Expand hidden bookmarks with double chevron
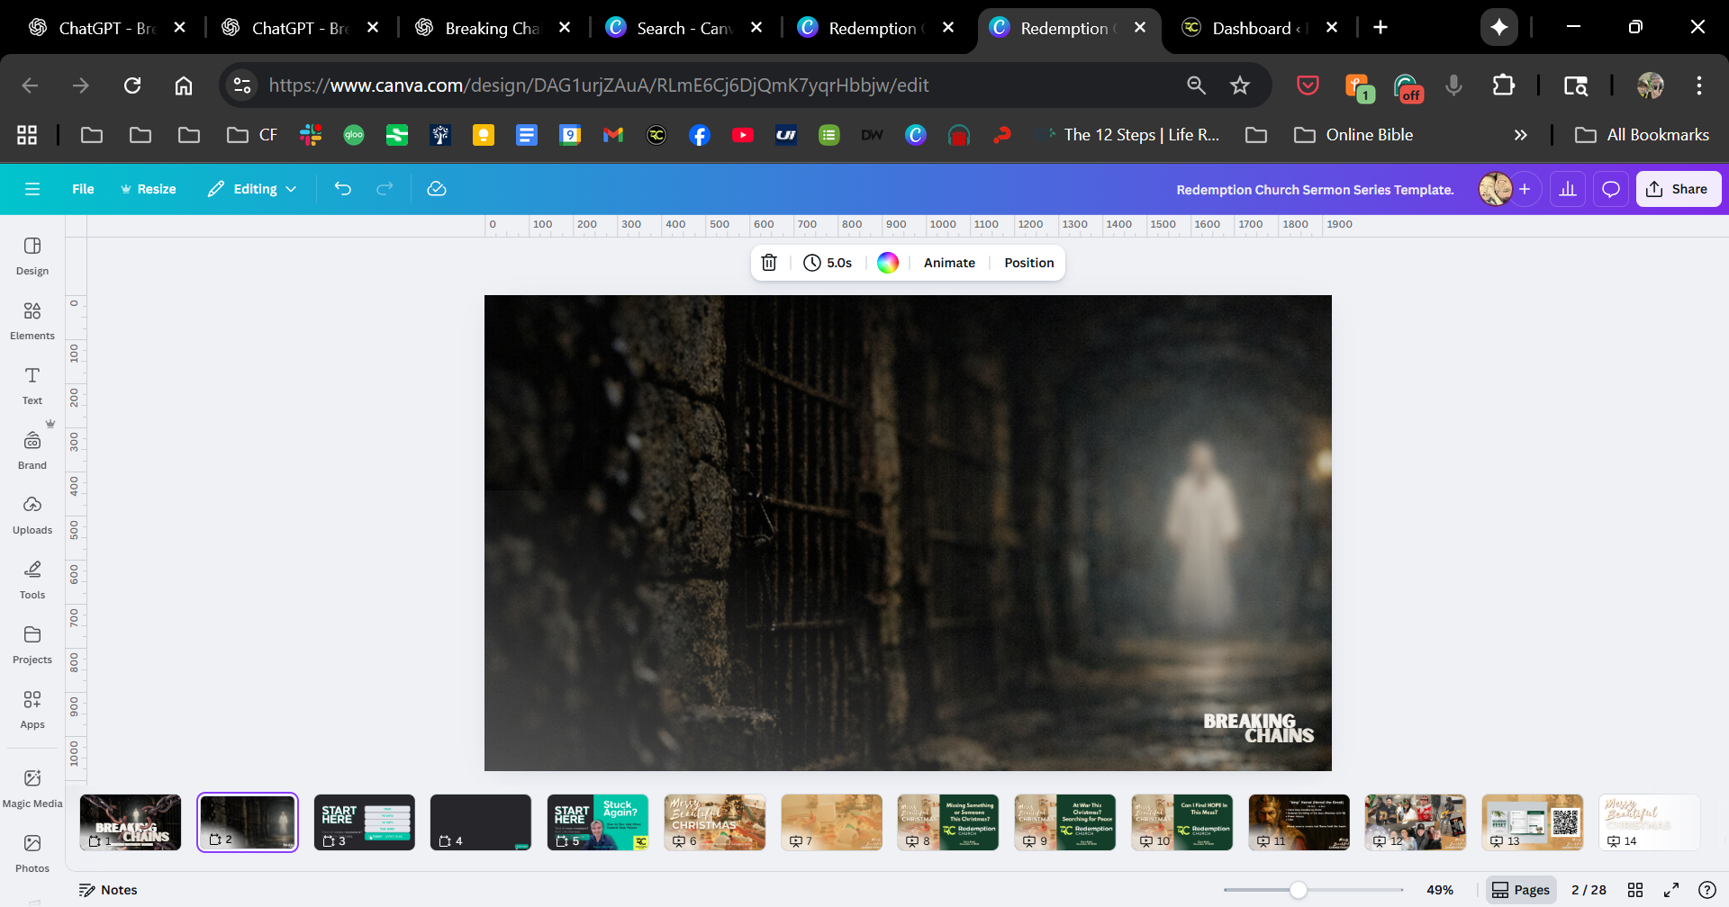This screenshot has width=1729, height=907. (1520, 135)
